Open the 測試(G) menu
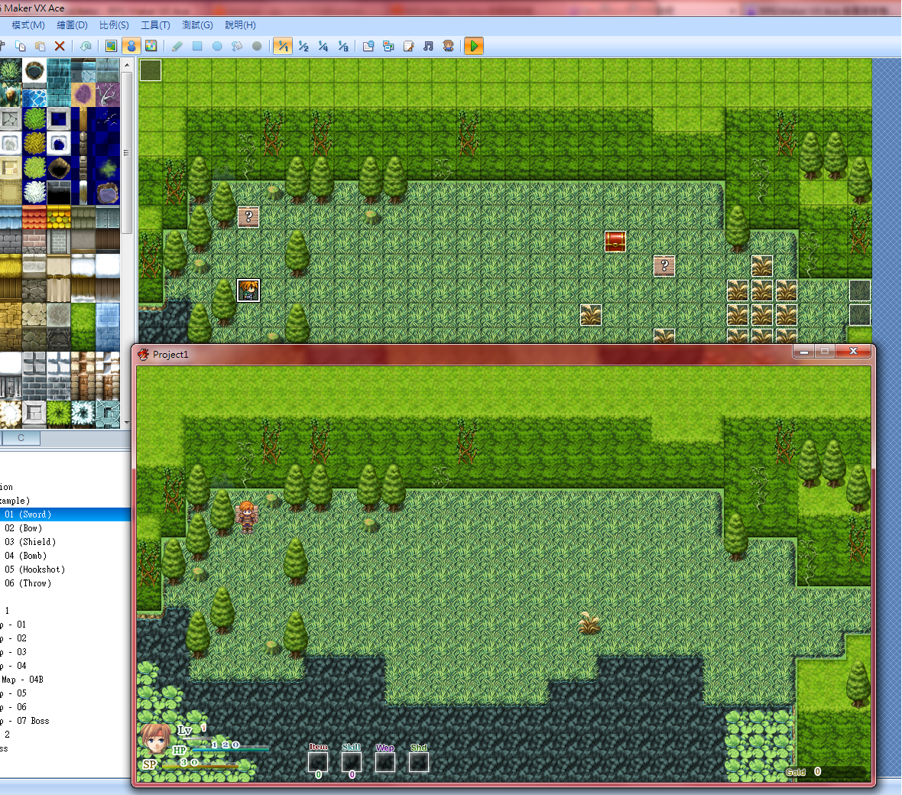 pos(197,24)
